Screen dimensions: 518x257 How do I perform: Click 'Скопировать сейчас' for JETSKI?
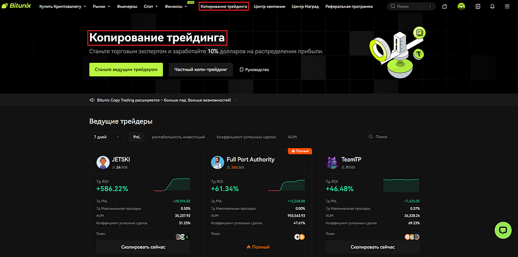pyautogui.click(x=143, y=246)
